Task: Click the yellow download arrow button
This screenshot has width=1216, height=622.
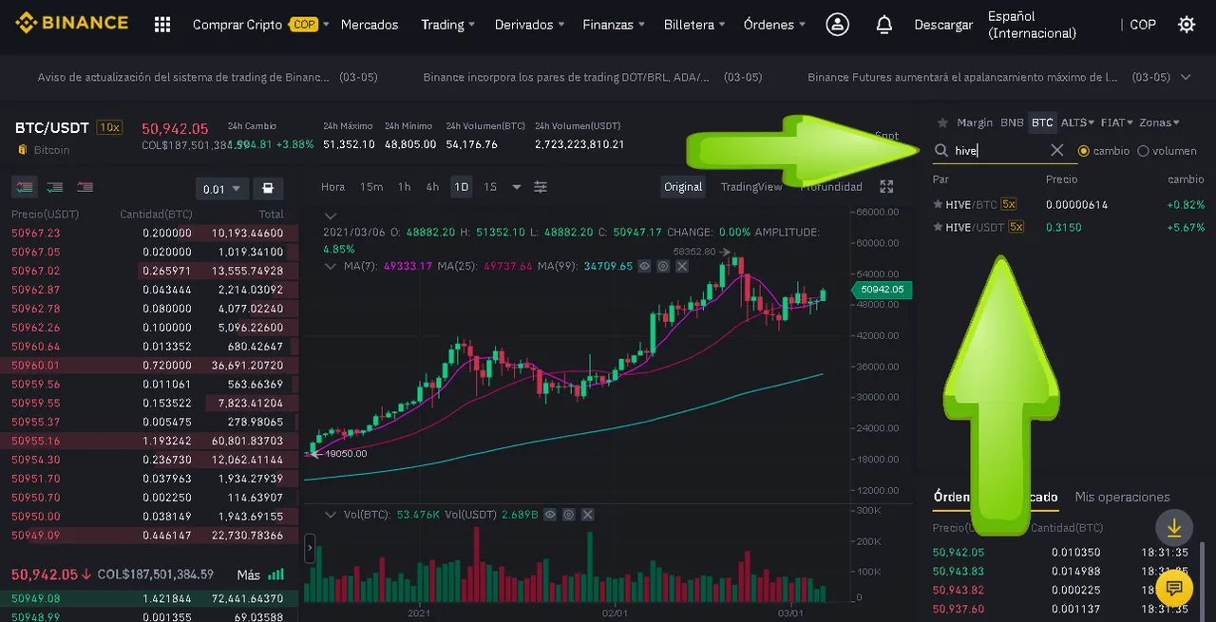Action: [1174, 528]
